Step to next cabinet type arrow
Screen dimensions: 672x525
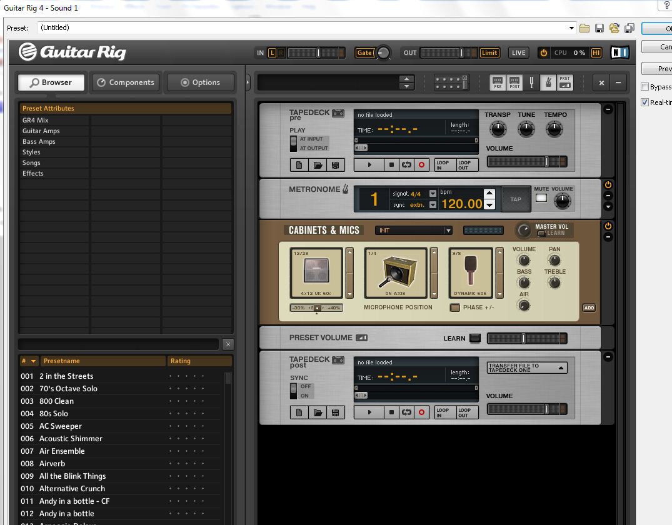tap(349, 294)
